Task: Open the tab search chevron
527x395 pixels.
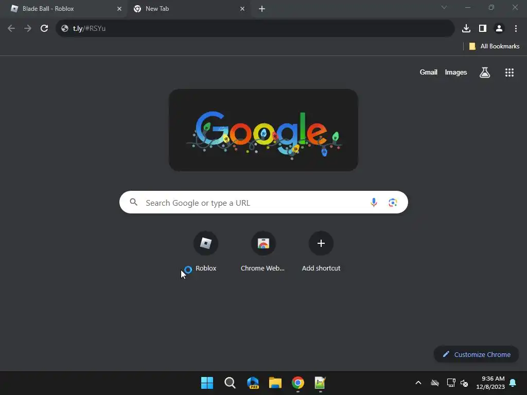Action: [444, 7]
